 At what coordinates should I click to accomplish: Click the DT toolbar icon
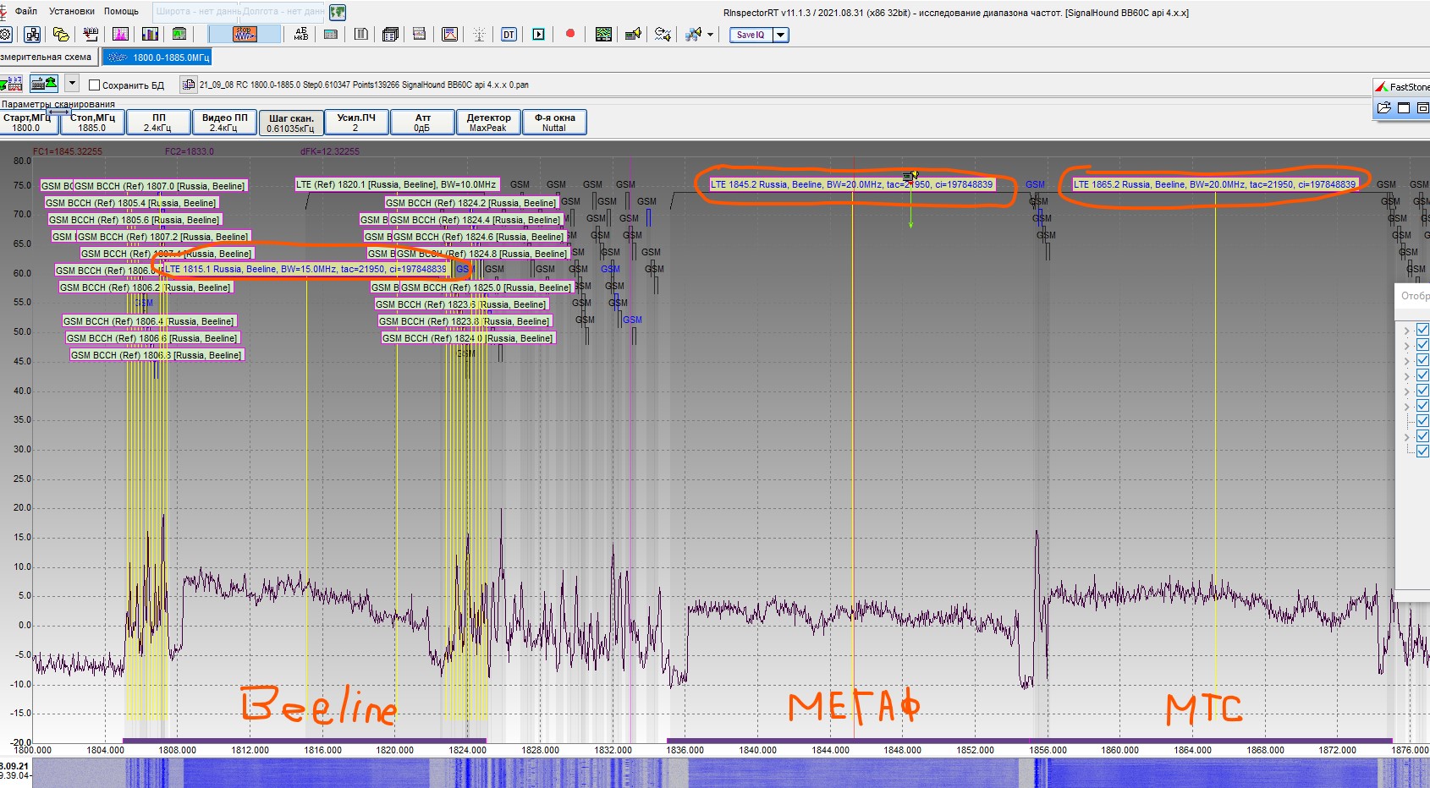[x=509, y=35]
